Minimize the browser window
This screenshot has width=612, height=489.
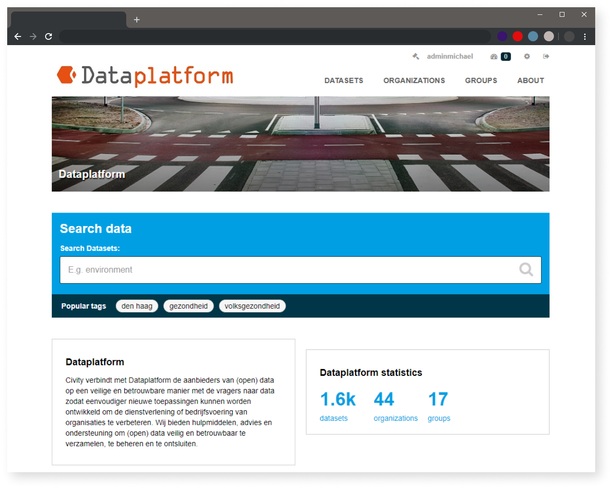(x=540, y=14)
